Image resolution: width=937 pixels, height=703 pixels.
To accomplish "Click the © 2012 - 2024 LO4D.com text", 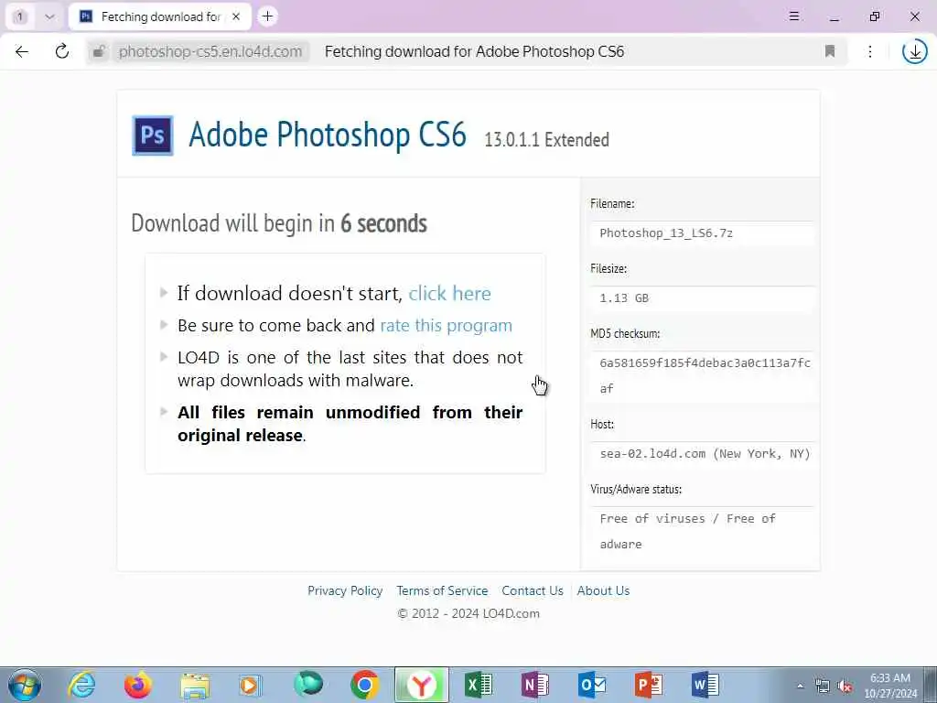I will click(x=468, y=614).
